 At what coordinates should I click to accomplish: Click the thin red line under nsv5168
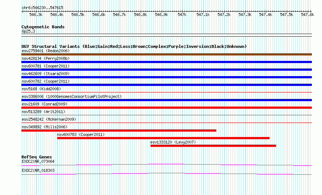point(166,92)
